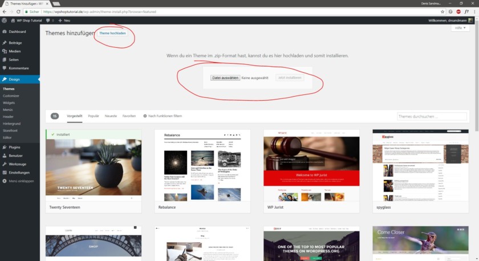Expand the Hilfe help dropdown
Image resolution: width=479 pixels, height=261 pixels.
[461, 28]
